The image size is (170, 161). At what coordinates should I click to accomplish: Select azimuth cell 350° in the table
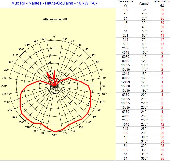point(144,159)
